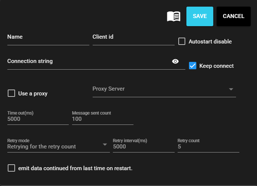This screenshot has height=186, width=257.
Task: Tick the Use a proxy checkbox
Action: click(11, 93)
